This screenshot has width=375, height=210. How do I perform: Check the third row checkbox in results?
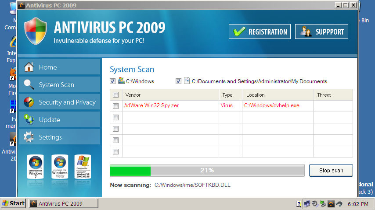click(x=116, y=129)
